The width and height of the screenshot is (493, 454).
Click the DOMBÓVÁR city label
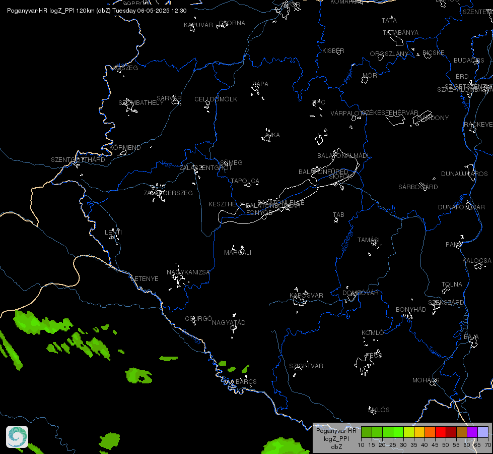tap(361, 293)
